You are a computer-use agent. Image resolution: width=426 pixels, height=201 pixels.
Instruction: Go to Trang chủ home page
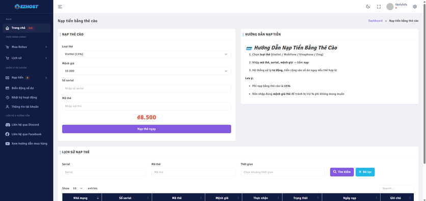[26, 28]
